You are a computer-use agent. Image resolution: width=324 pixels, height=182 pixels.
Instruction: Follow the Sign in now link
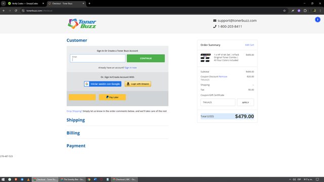click(131, 67)
